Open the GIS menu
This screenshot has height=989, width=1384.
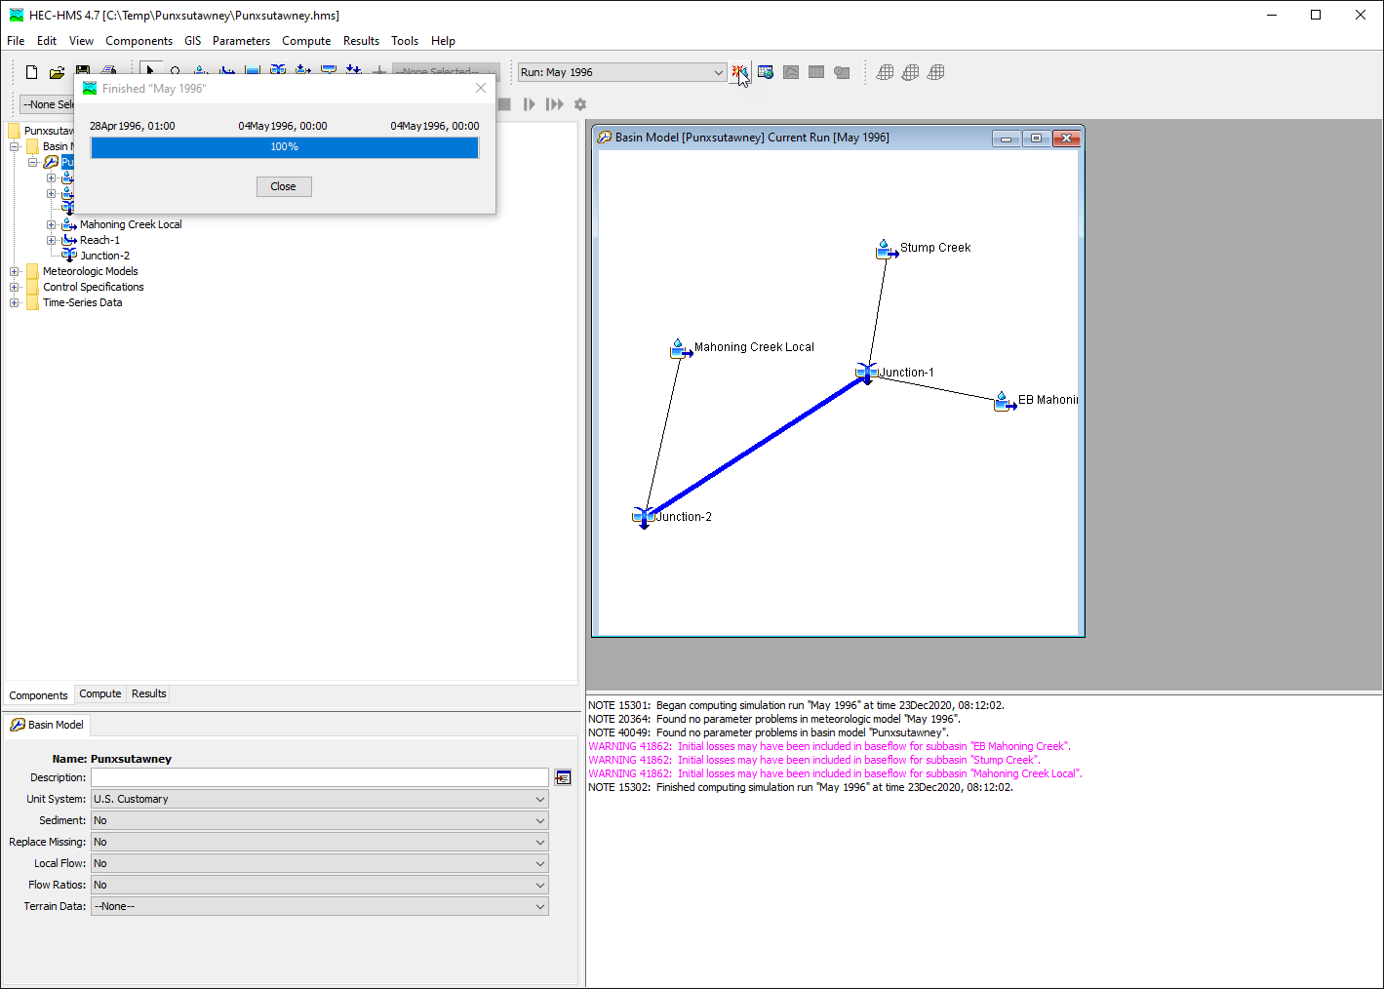tap(193, 41)
